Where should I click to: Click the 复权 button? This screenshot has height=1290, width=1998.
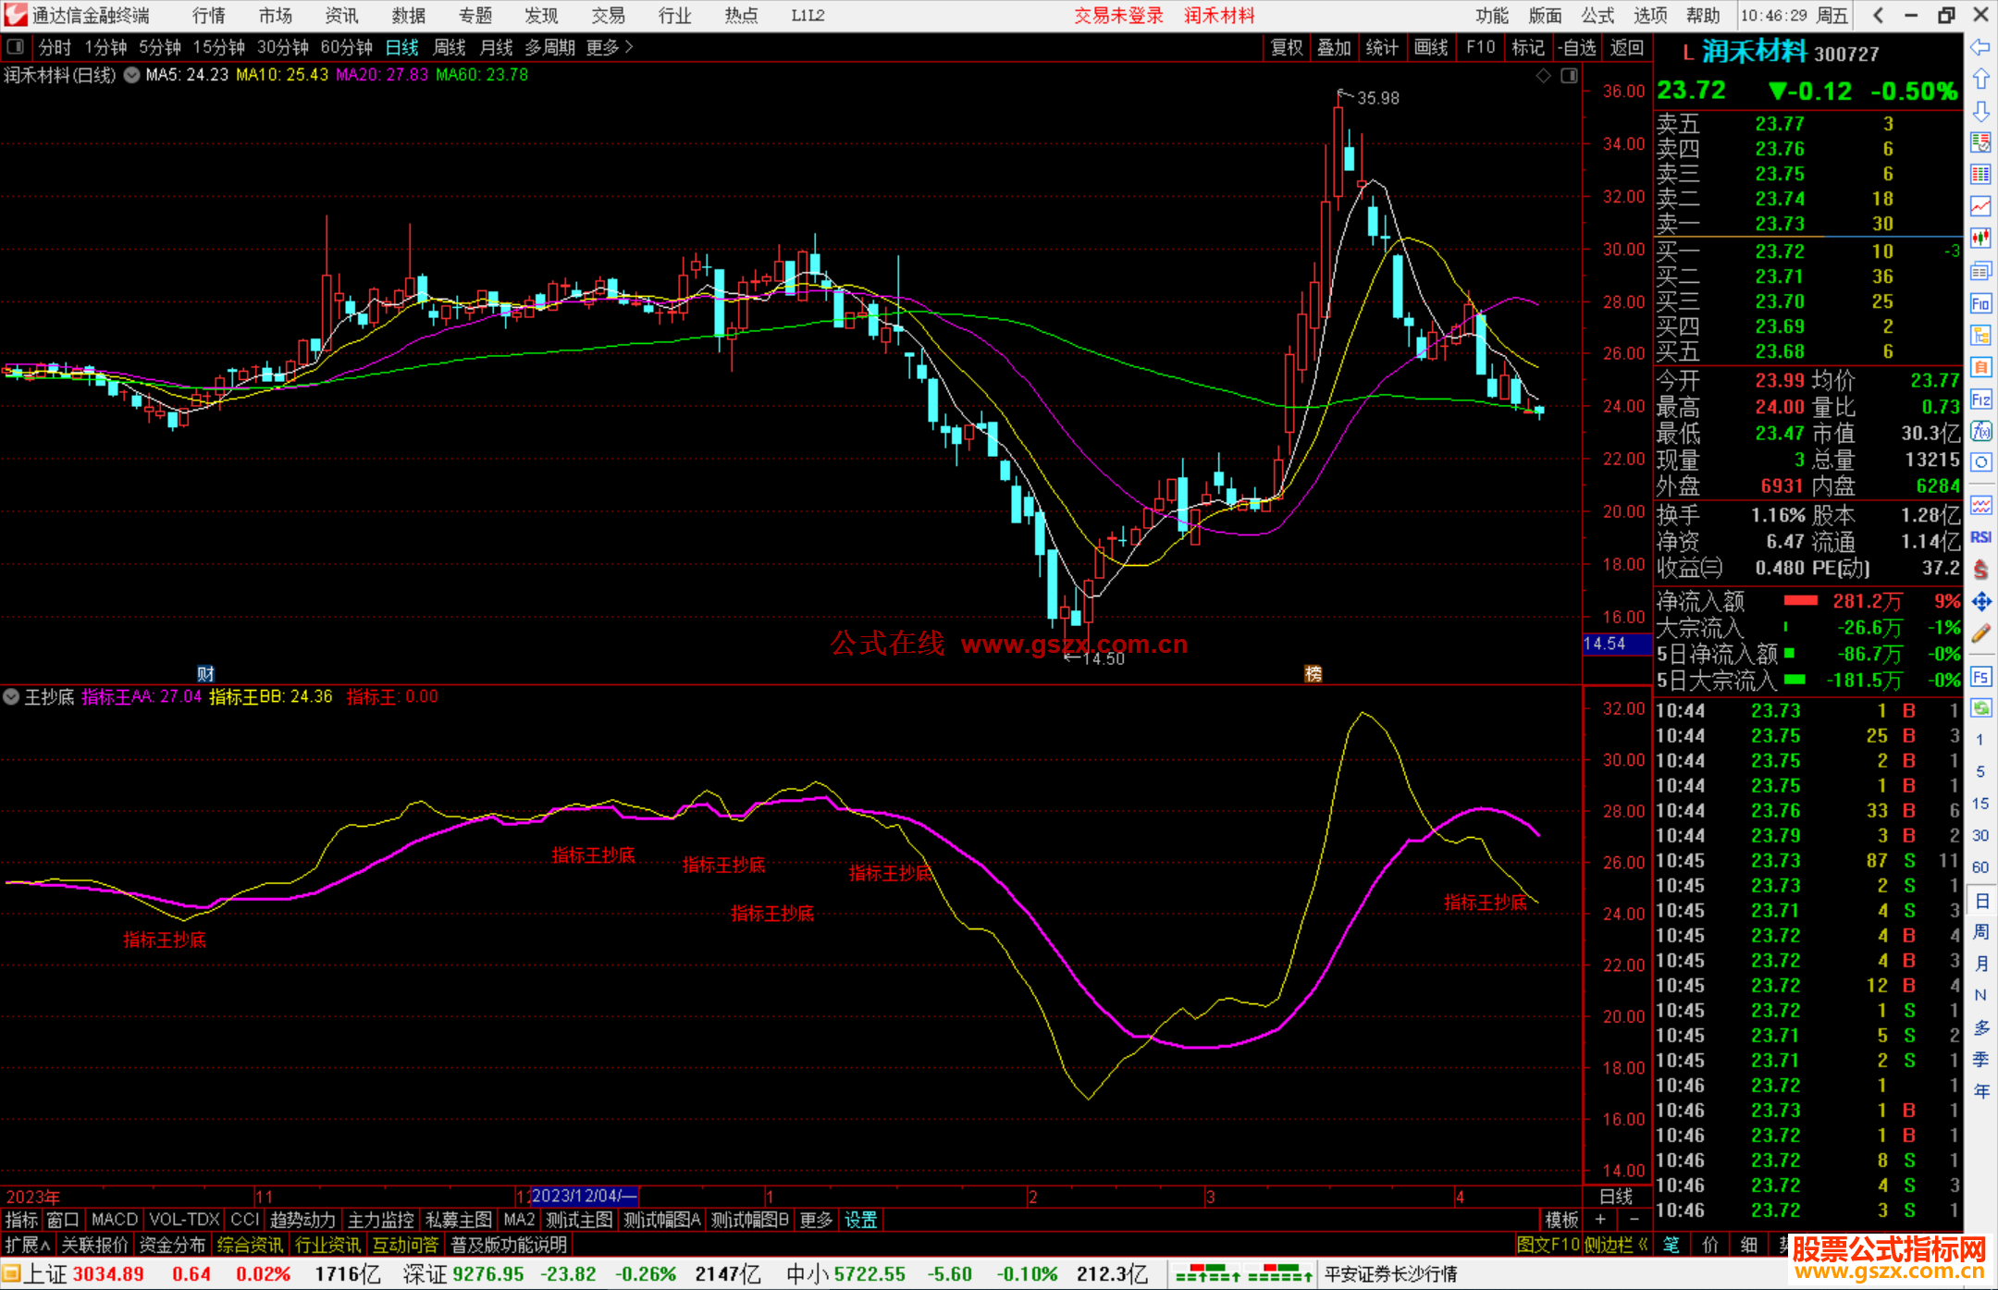pos(1286,47)
